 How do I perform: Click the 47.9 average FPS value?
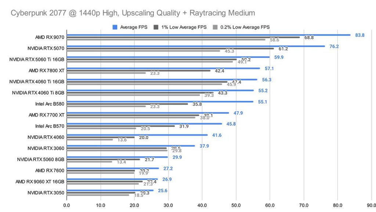(x=238, y=113)
